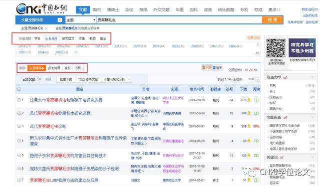Filter resource type by 期刊
Image resolution: width=320 pixels, height=186 pixels.
(x=272, y=86)
